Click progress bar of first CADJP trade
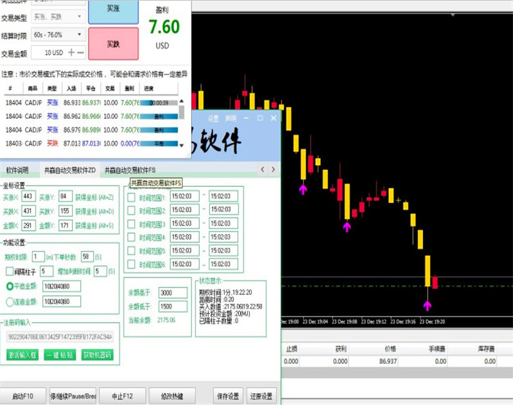513x405 pixels. [159, 103]
